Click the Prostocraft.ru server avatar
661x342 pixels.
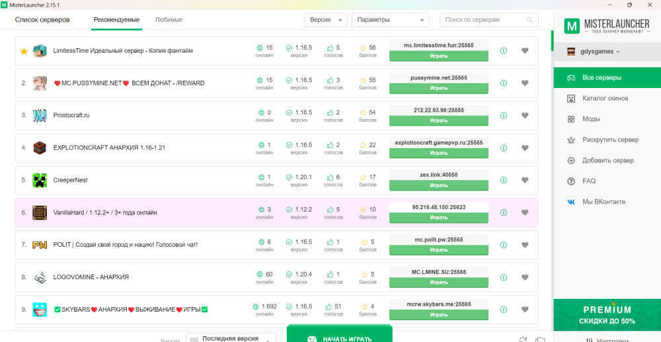40,116
